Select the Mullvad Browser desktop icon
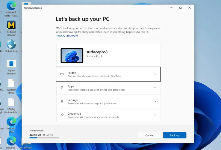The width and height of the screenshot is (221, 150). (x=11, y=25)
